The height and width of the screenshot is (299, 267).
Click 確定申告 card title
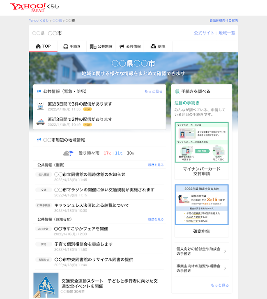[202, 231]
